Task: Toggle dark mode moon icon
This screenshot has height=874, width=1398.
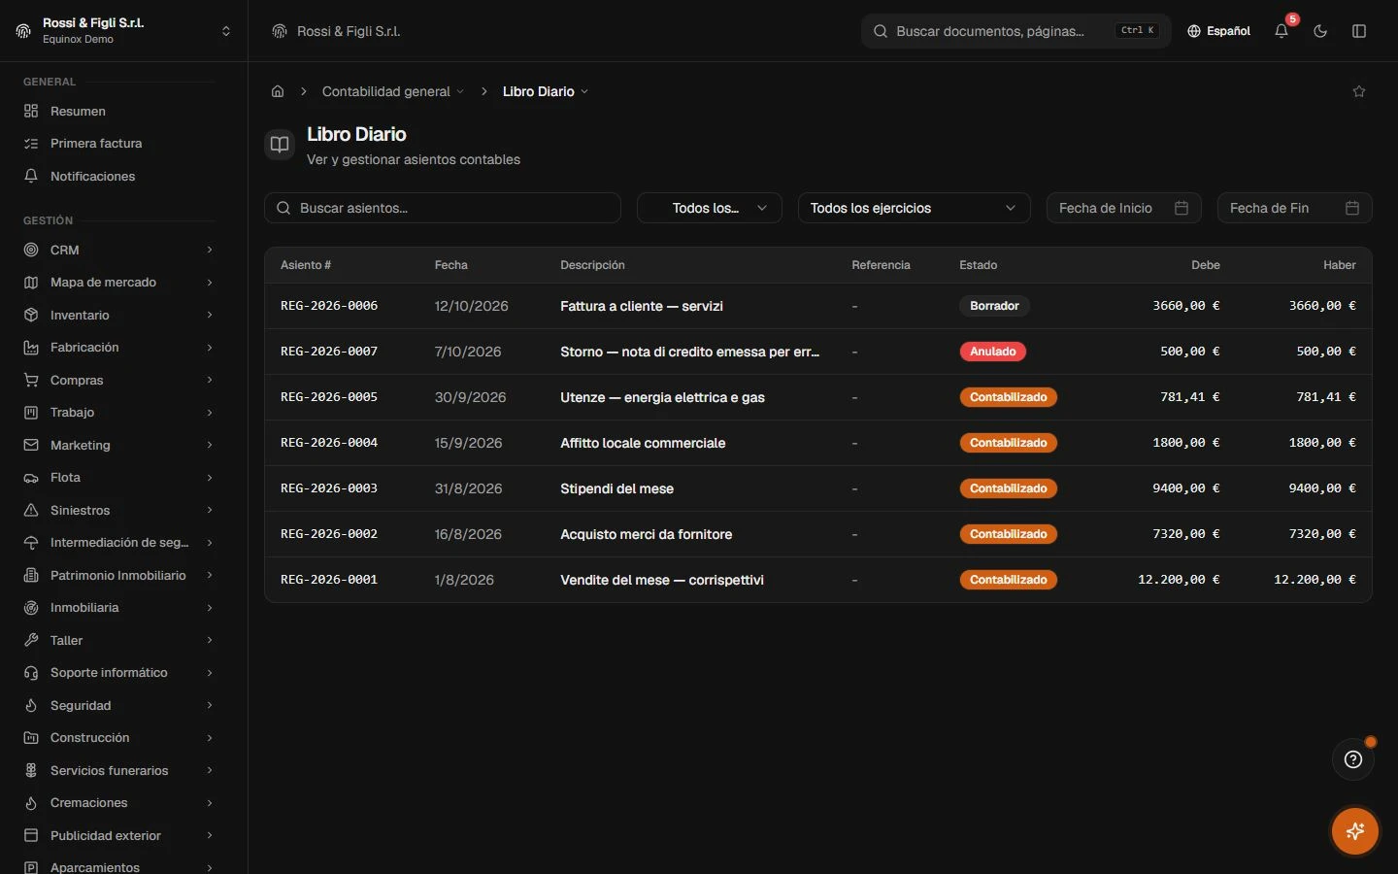Action: point(1320,31)
